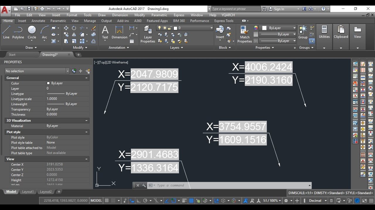Expand the Annotation panel flyout
The width and height of the screenshot is (375, 210).
pyautogui.click(x=119, y=48)
